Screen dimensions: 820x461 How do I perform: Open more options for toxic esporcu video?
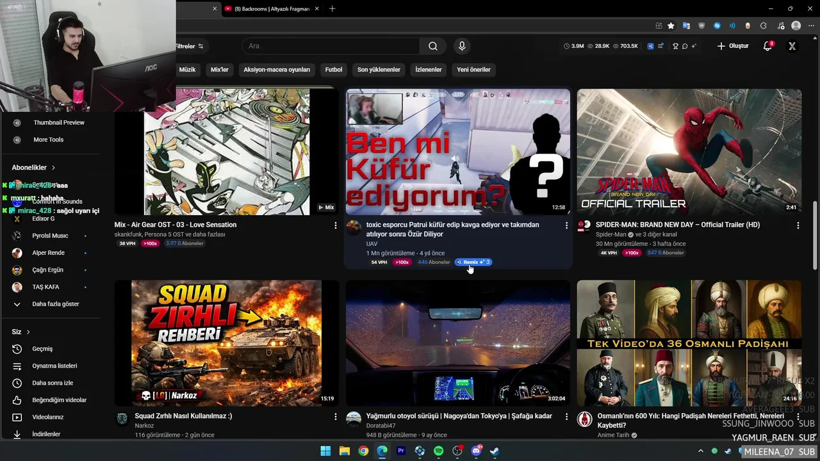point(566,225)
